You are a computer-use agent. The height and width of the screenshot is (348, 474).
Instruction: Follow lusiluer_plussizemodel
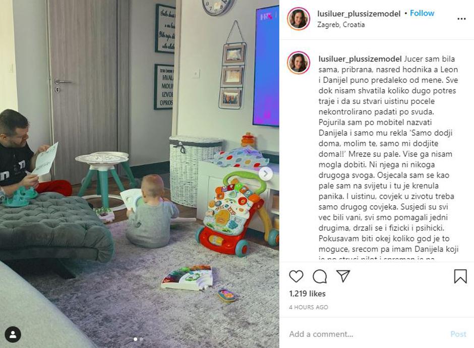[422, 13]
